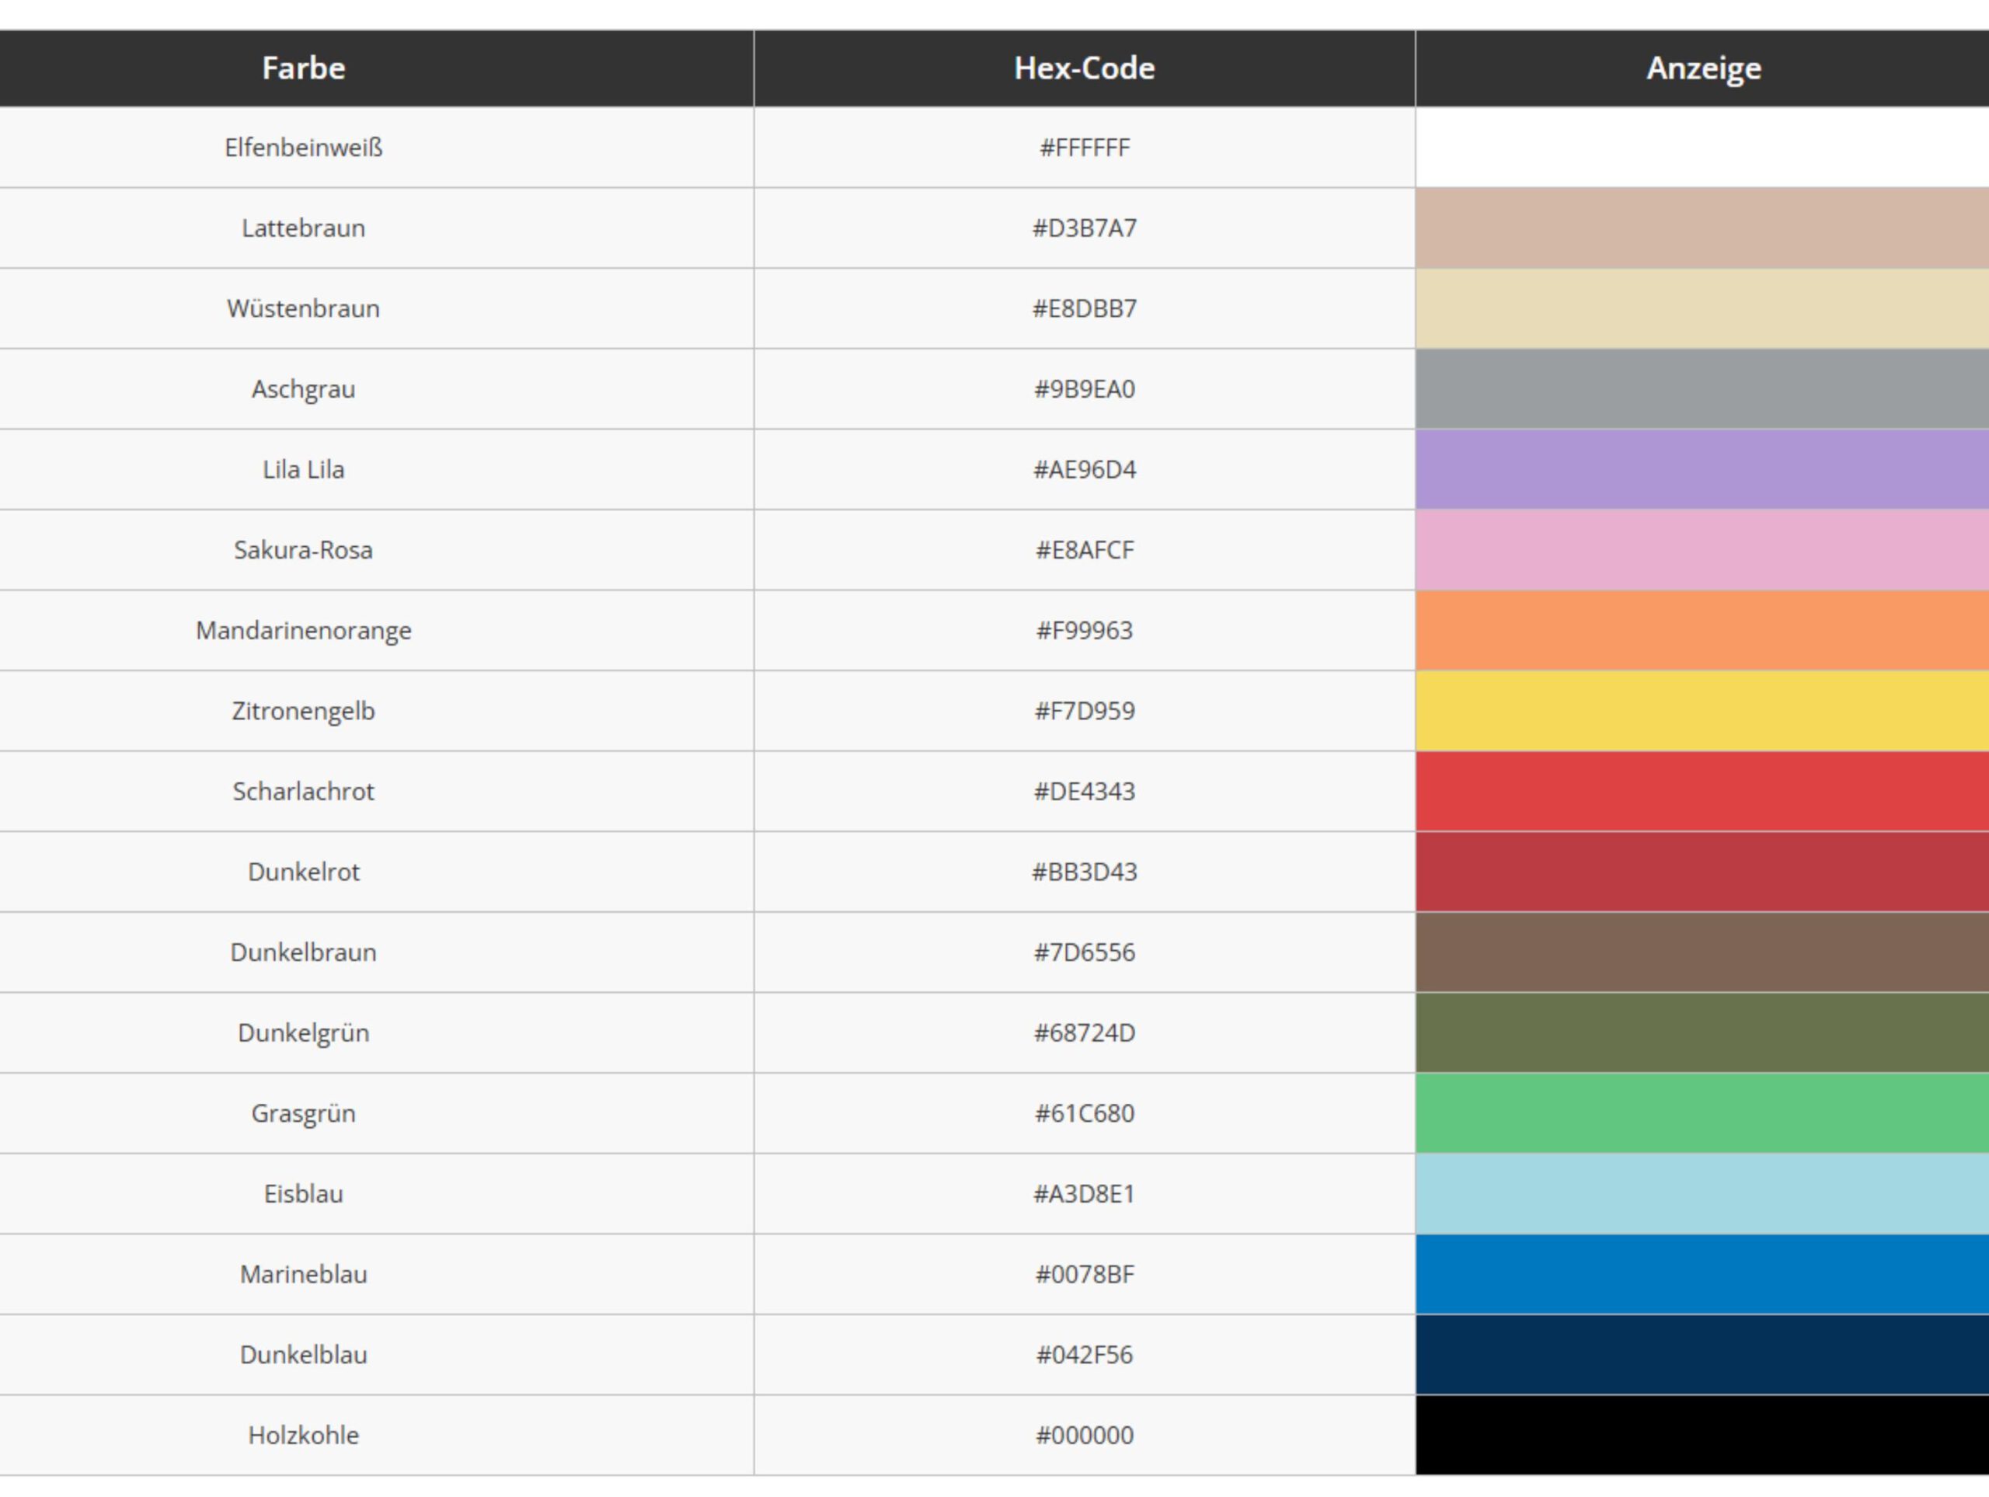Click the Elfenbeinweiß color name
Viewport: 1989px width, 1497px height.
tap(303, 148)
